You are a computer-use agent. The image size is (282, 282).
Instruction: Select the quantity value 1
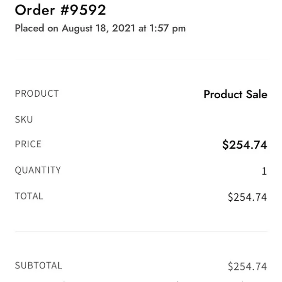(x=264, y=171)
